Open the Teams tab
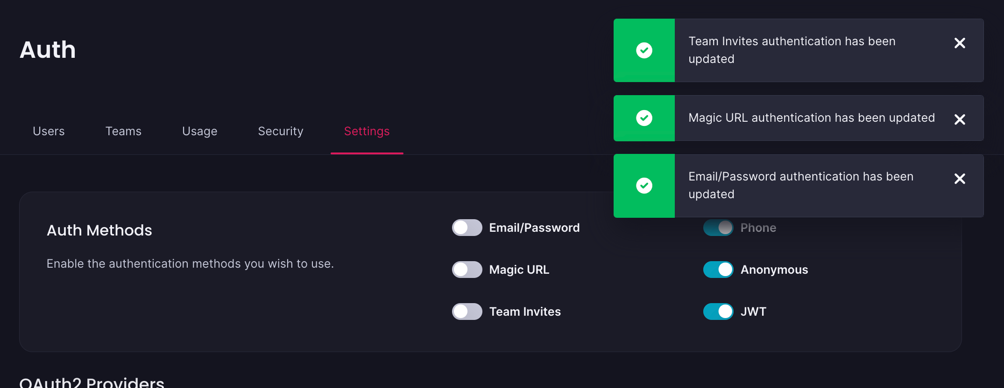The height and width of the screenshot is (388, 1004). pyautogui.click(x=123, y=131)
